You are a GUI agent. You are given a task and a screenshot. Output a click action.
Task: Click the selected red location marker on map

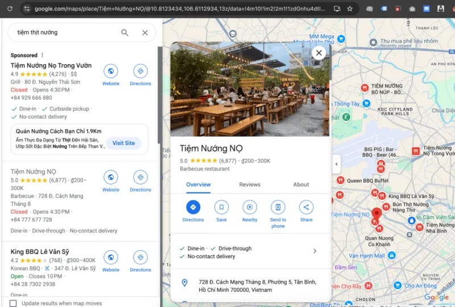tap(377, 214)
